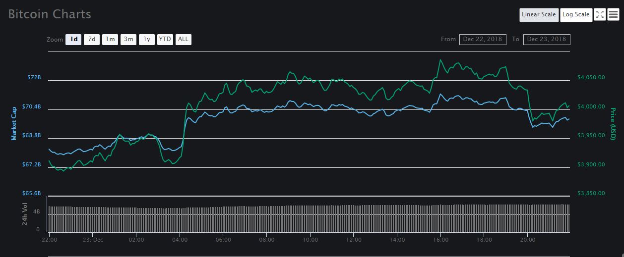Click the 23. Dec time axis label

tap(93, 240)
